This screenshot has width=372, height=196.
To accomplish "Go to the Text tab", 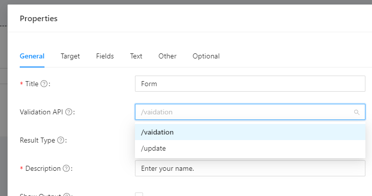I will tap(136, 56).
